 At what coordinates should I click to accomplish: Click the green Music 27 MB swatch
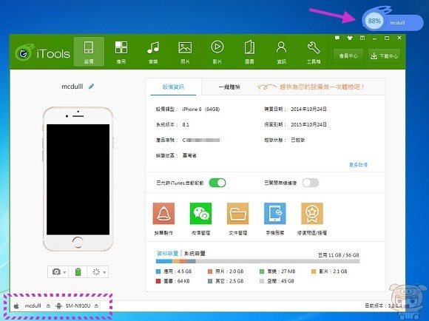click(262, 271)
